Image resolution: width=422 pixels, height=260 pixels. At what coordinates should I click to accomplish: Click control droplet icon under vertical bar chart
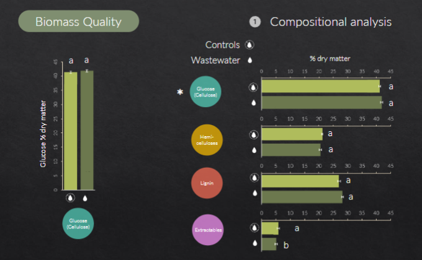(70, 198)
